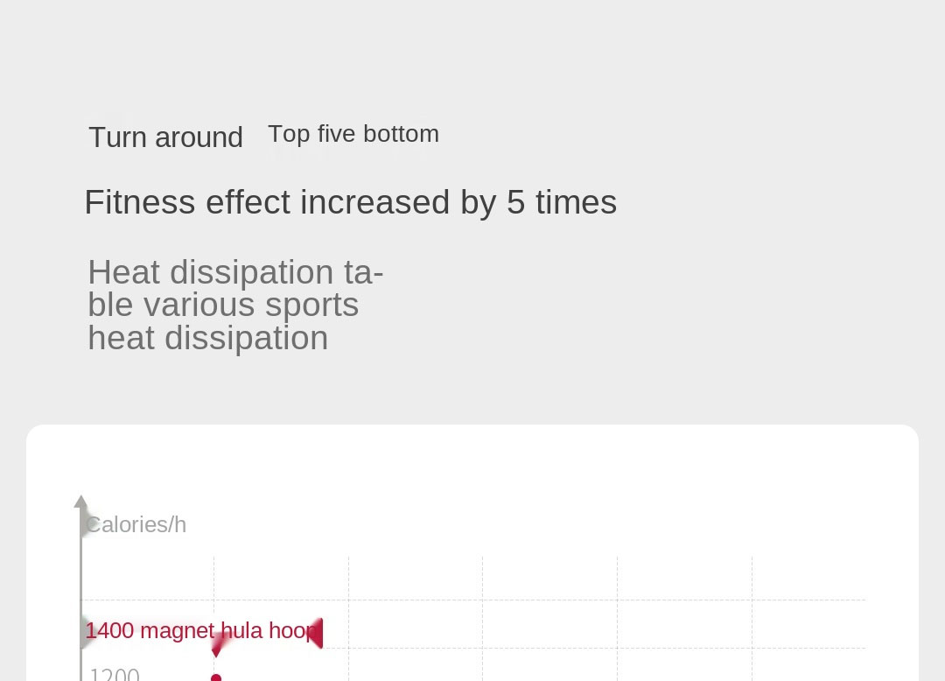Screen dimensions: 945x681
Task: Click the 'Calories/h' axis label
Action: pos(136,524)
